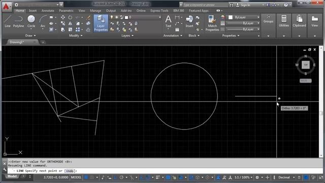Select the Fillet tool in Modify panel

pos(78,23)
